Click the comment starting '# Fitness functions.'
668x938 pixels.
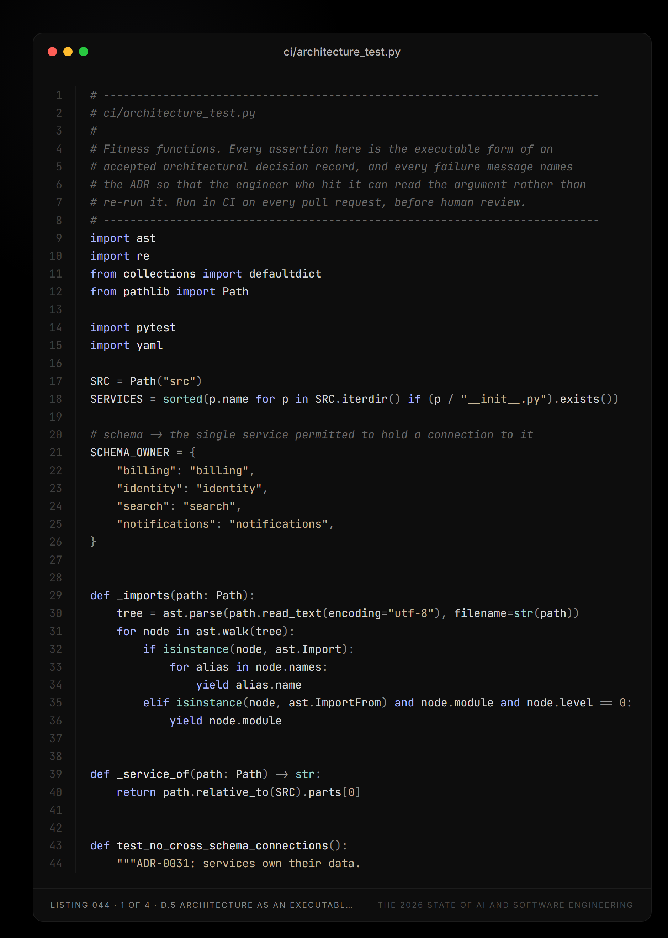(x=322, y=149)
